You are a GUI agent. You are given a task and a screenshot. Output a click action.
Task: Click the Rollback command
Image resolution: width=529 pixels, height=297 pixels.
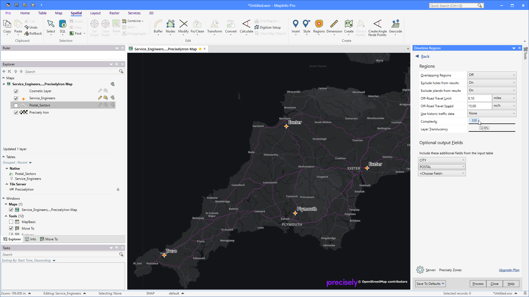point(33,34)
